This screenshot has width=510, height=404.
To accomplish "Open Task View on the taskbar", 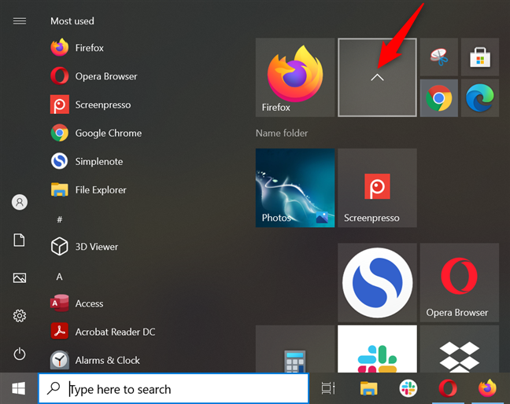I will click(x=328, y=388).
